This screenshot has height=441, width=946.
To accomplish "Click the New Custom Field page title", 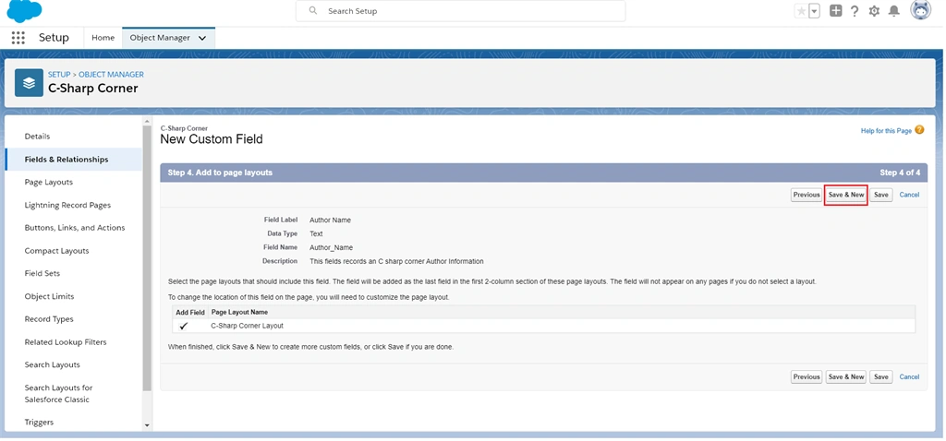I will point(212,139).
